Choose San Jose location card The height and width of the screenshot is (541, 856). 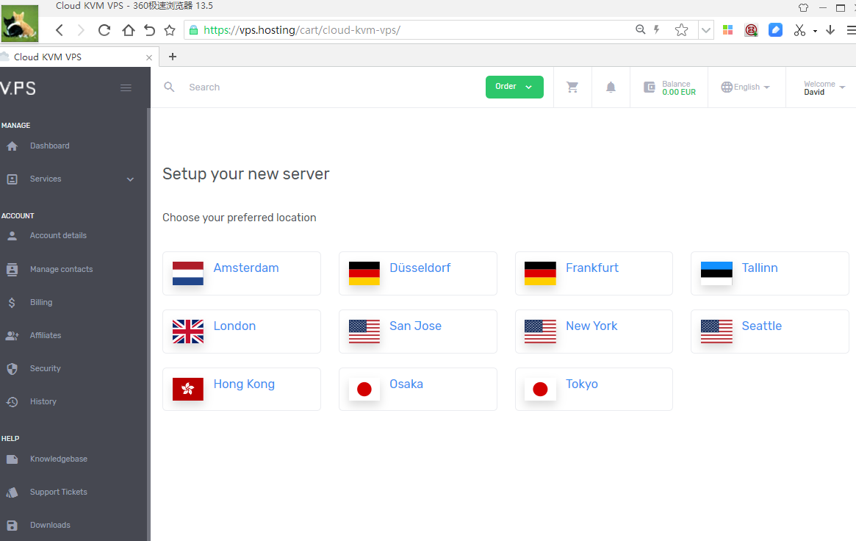[417, 332]
